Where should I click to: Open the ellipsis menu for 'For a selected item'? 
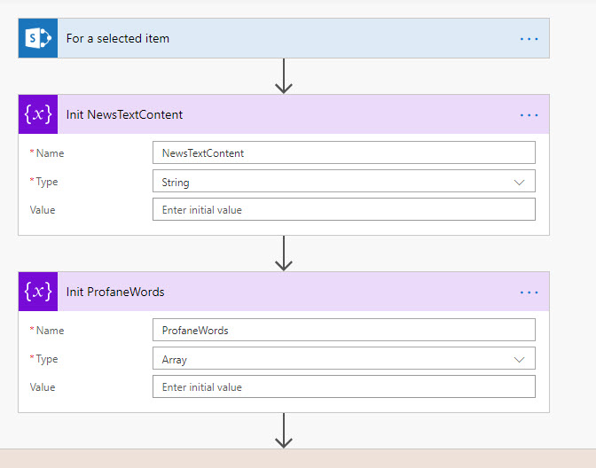coord(529,39)
